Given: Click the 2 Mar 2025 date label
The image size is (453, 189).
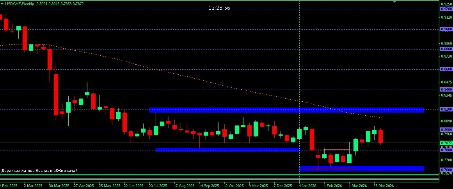Looking at the screenshot, I should tap(33, 186).
